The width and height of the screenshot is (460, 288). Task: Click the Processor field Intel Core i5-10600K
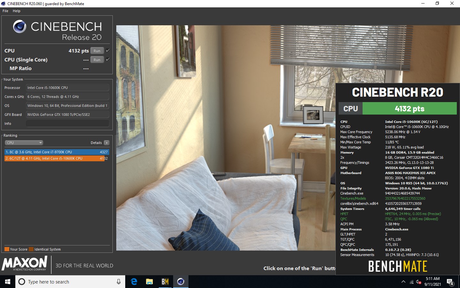[x=67, y=88]
